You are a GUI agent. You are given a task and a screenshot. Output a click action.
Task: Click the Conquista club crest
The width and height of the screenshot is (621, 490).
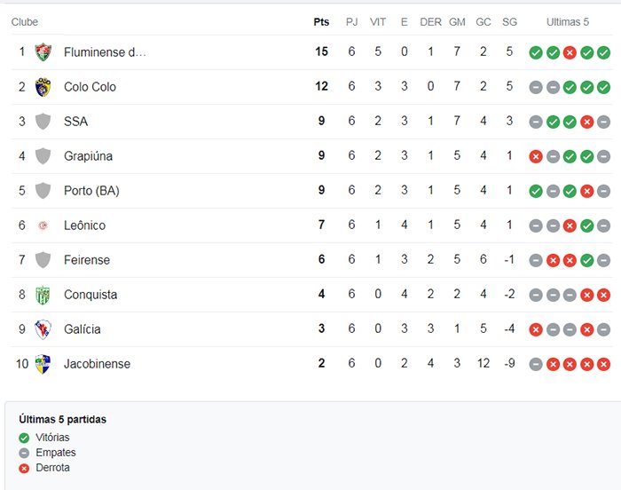43,295
